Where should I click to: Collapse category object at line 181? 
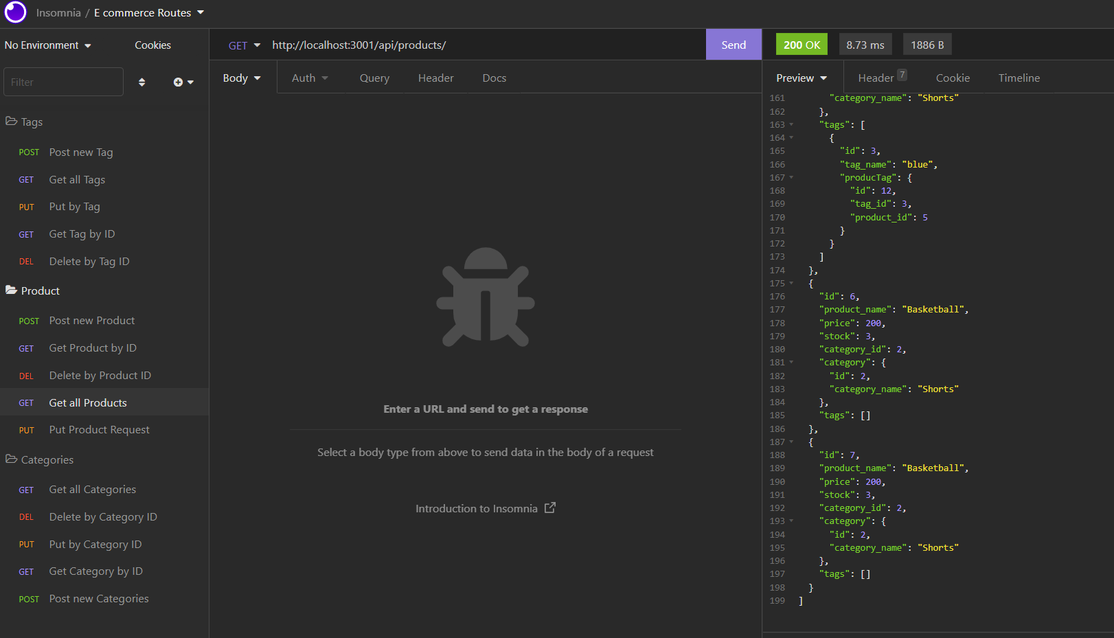coord(791,363)
